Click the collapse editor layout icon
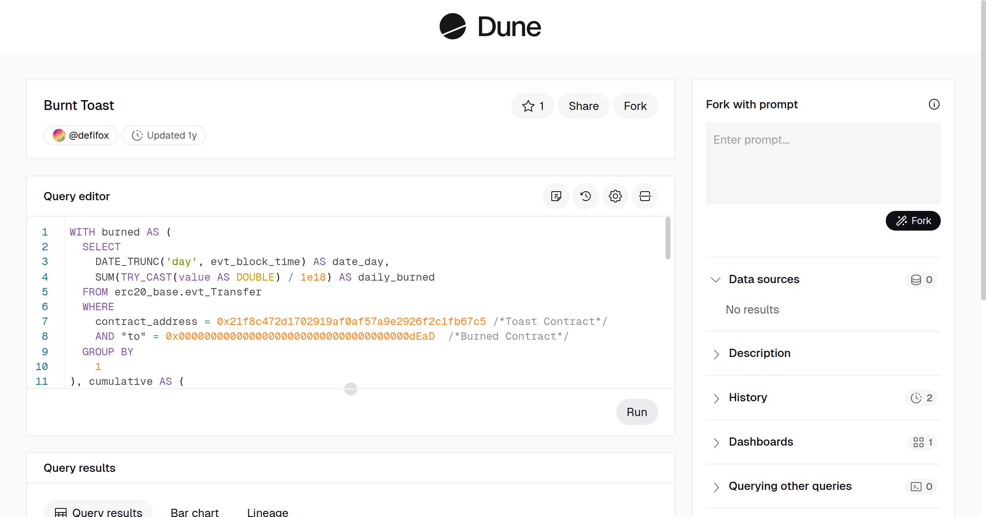The height and width of the screenshot is (517, 986). click(645, 197)
